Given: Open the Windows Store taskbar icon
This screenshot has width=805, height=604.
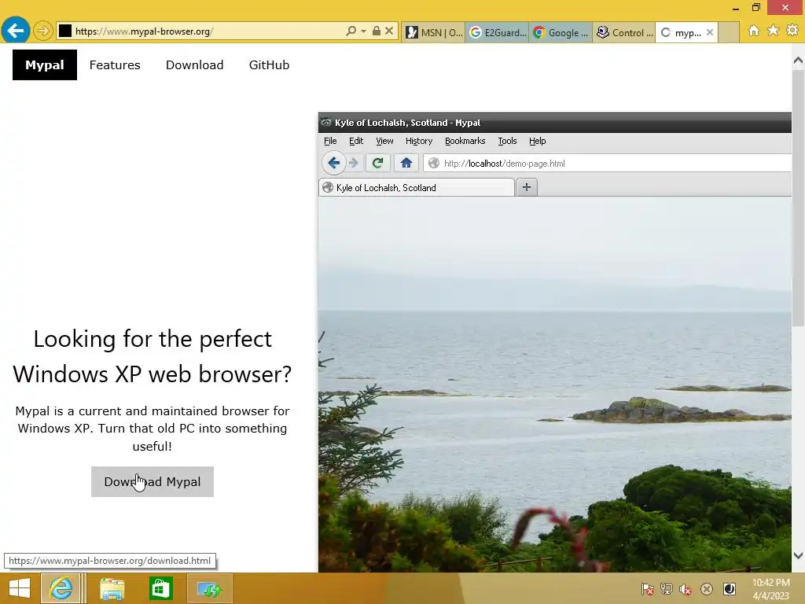Looking at the screenshot, I should tap(160, 588).
